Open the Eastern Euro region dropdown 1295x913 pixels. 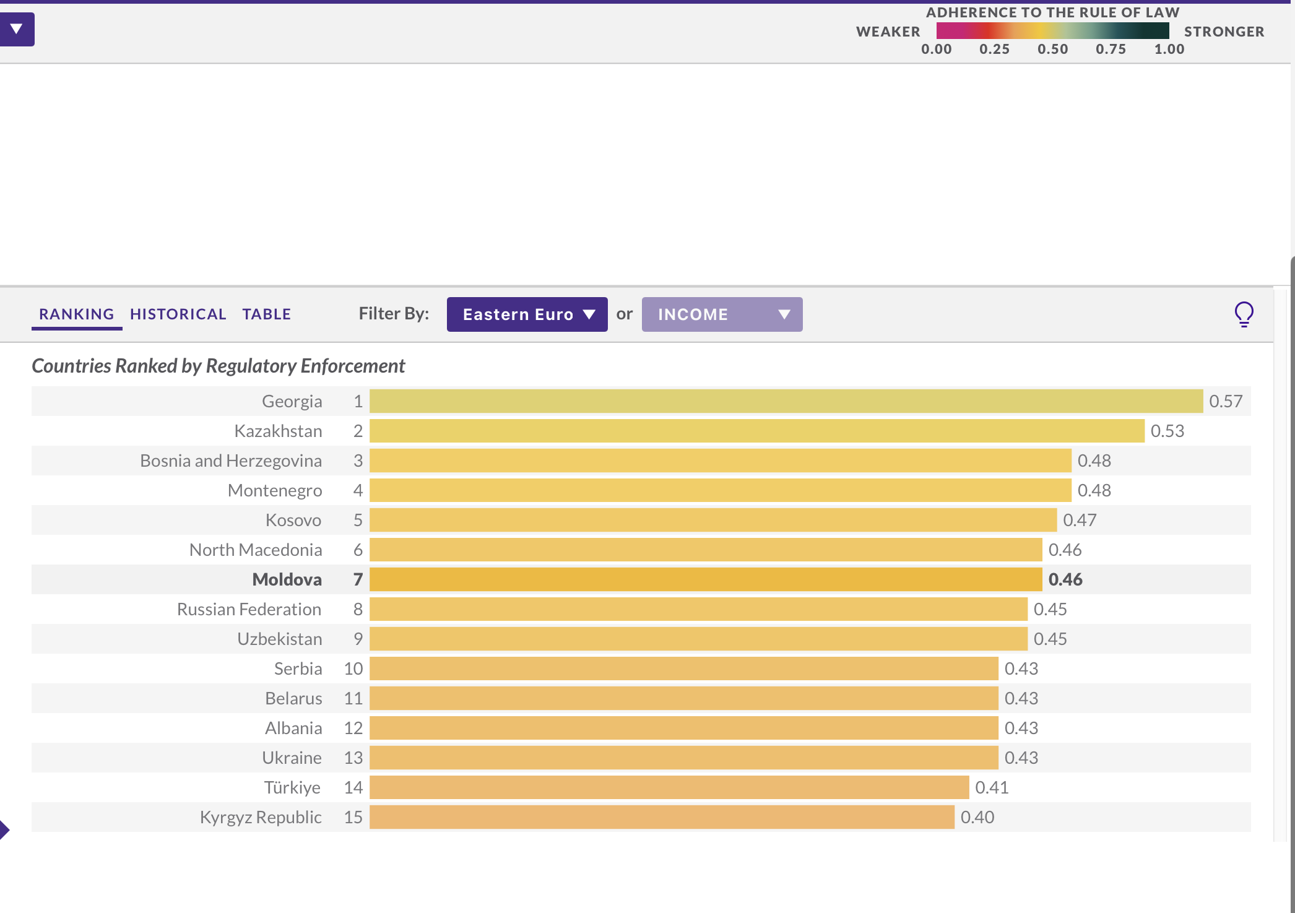click(x=527, y=314)
